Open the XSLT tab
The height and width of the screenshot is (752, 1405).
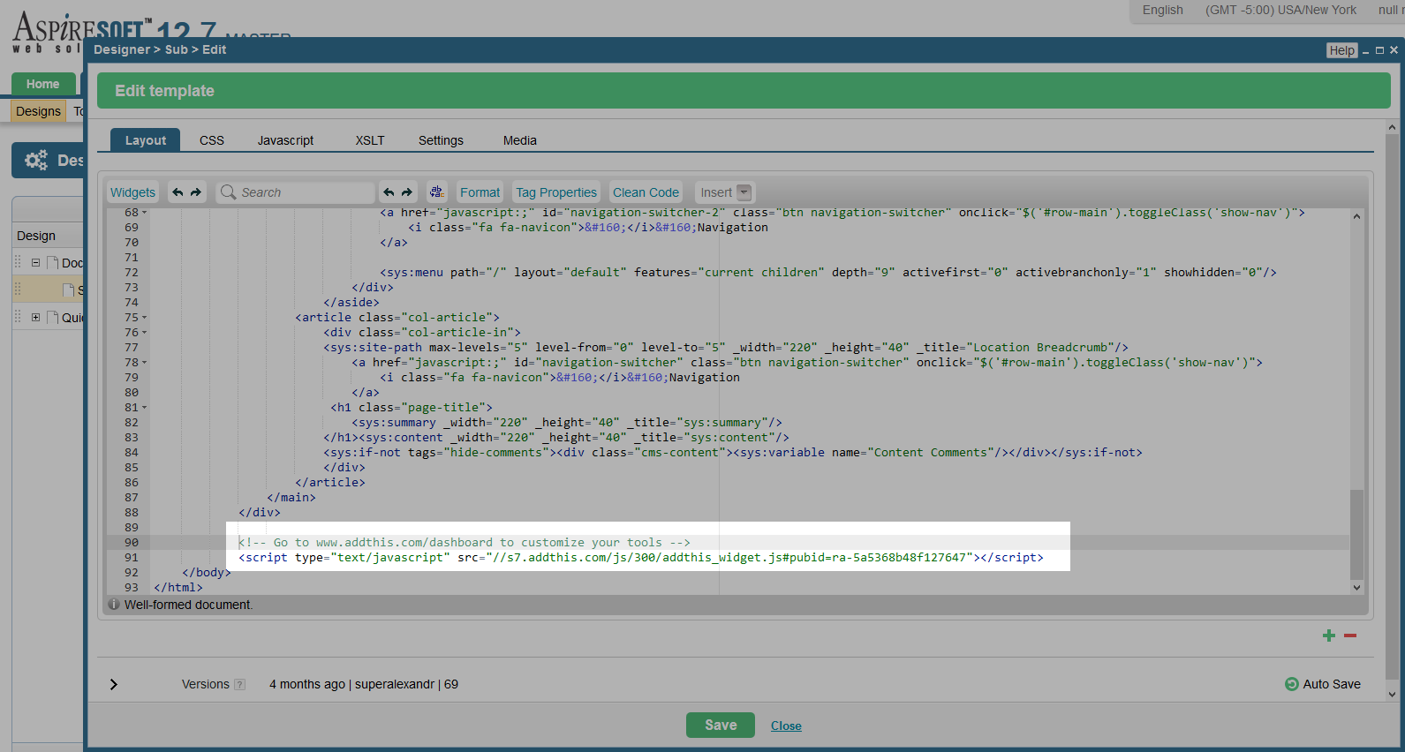[370, 140]
